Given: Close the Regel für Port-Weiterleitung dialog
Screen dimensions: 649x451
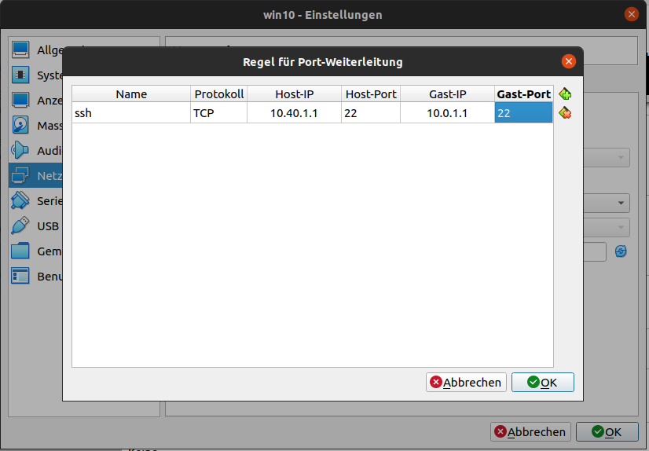Looking at the screenshot, I should (568, 61).
